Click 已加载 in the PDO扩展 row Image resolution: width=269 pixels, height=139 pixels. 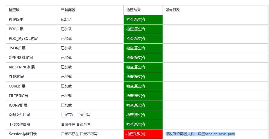(66, 29)
